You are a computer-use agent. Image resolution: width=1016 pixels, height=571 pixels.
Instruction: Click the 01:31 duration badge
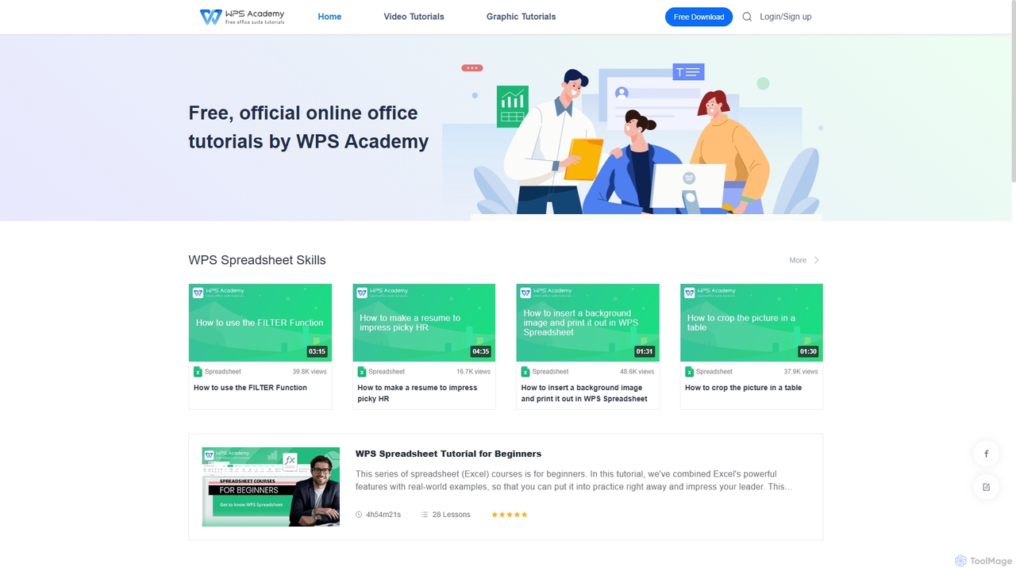tap(645, 351)
